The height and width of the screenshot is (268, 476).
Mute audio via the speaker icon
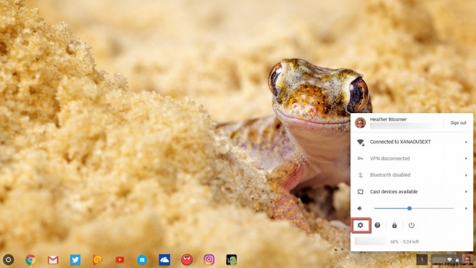pos(360,208)
